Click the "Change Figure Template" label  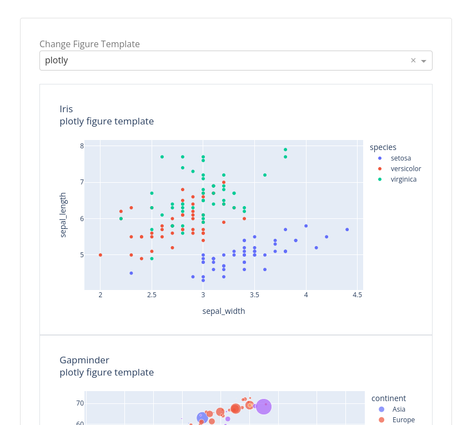tap(89, 44)
